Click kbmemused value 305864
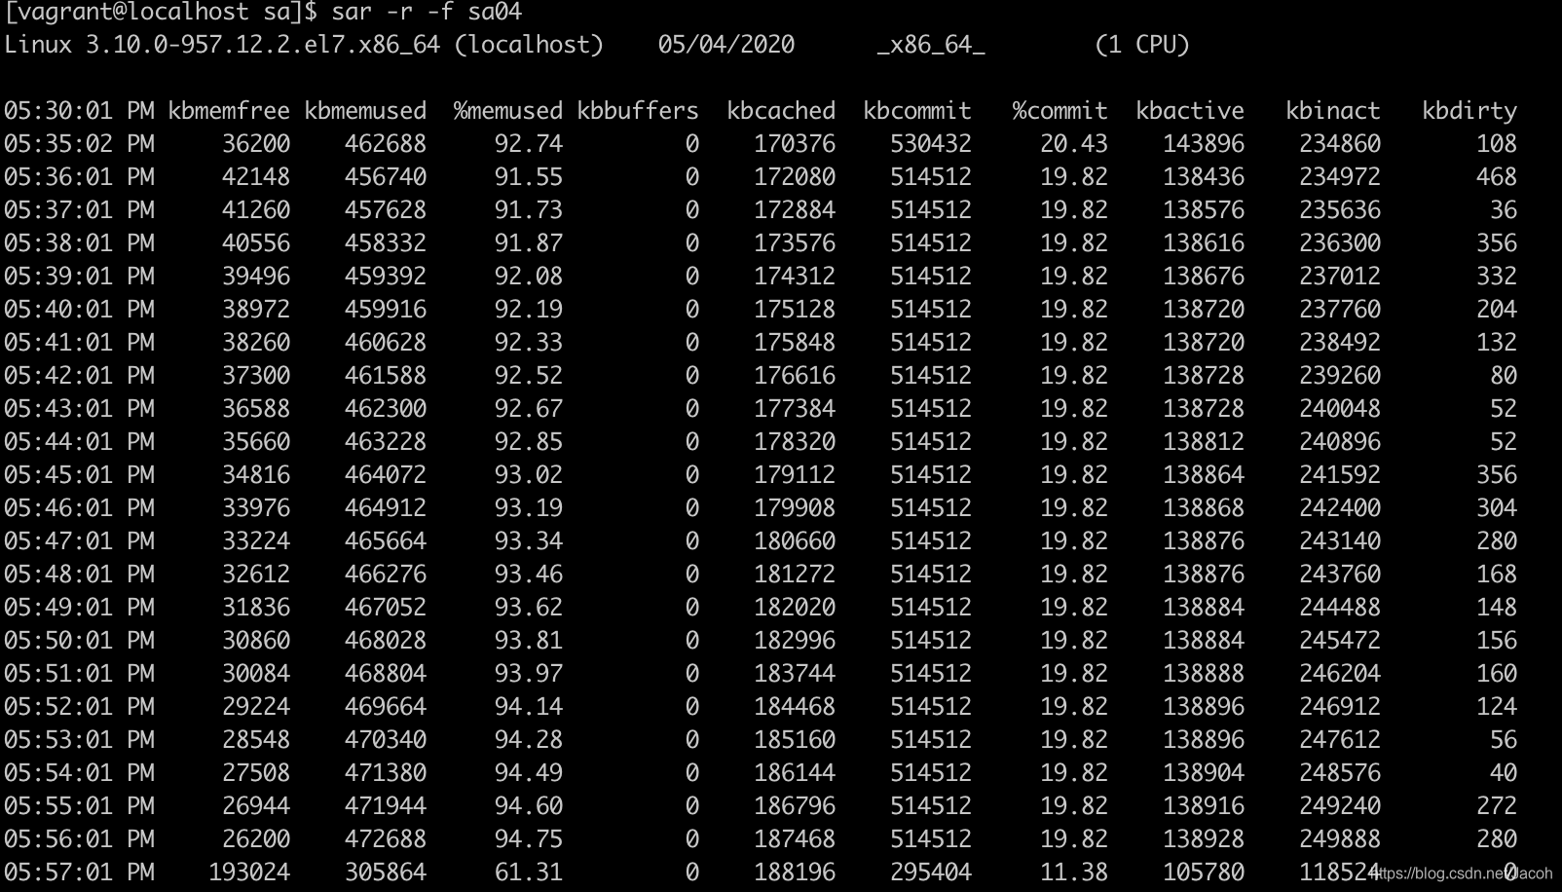1562x892 pixels. click(x=386, y=873)
